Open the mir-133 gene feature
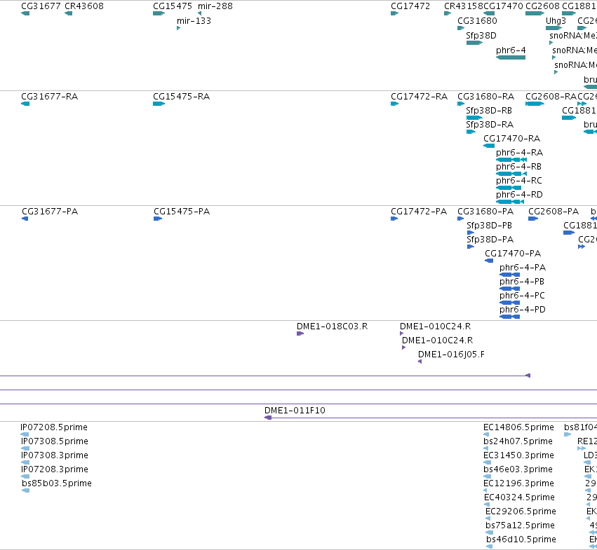 point(178,28)
